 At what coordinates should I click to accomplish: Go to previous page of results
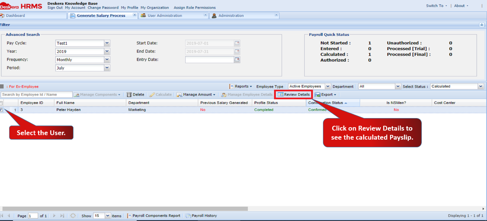pyautogui.click(x=9, y=216)
